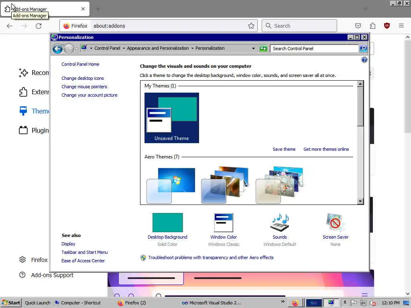Open the Desktop Background link
The width and height of the screenshot is (411, 308).
tap(167, 237)
